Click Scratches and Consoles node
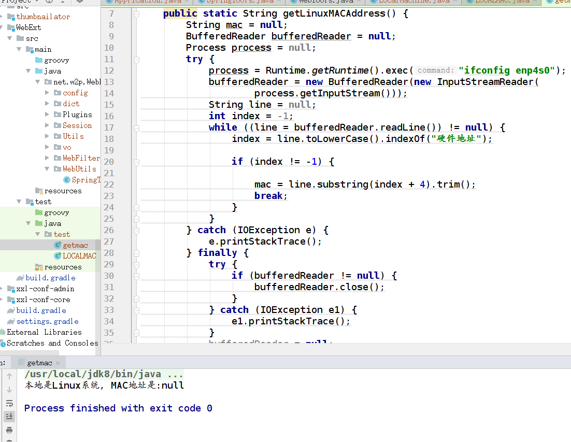571x442 pixels. 52,344
